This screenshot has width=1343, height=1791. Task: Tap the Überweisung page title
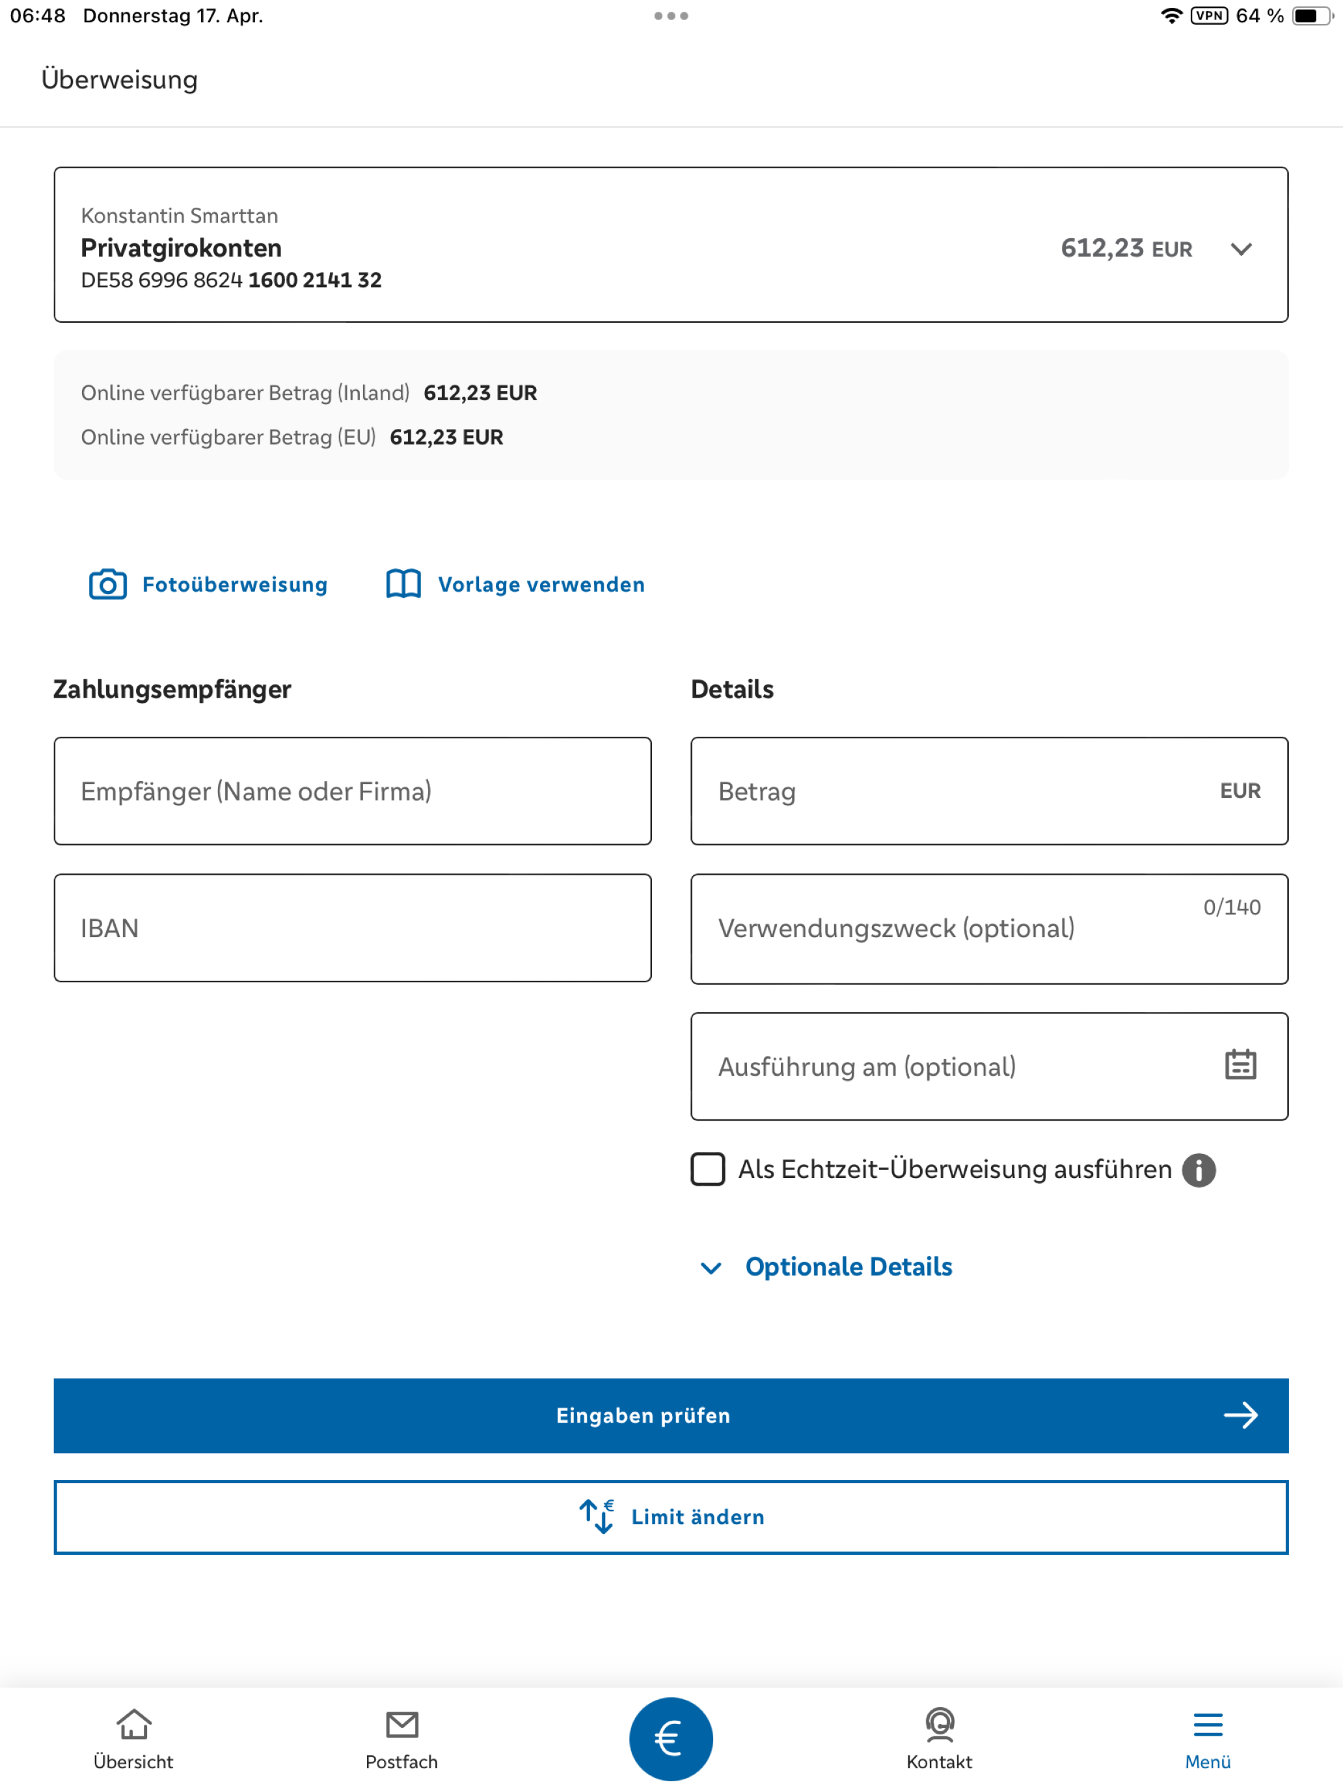120,79
